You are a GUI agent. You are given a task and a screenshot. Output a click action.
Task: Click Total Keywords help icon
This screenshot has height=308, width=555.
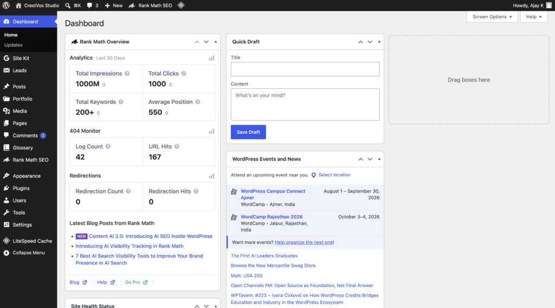121,102
